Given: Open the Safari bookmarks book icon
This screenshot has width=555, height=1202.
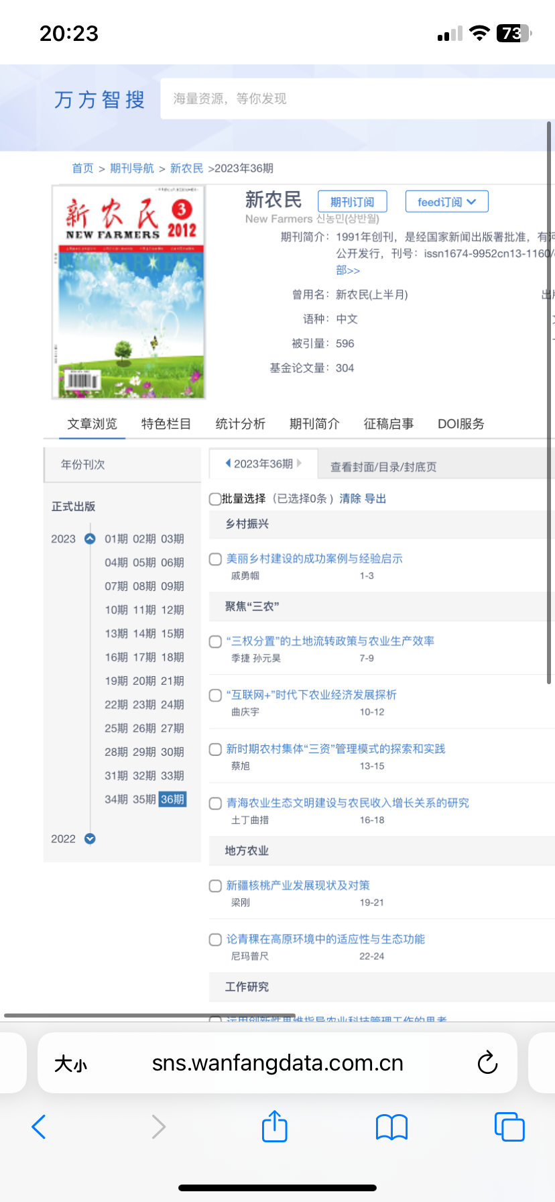Looking at the screenshot, I should [x=391, y=1127].
